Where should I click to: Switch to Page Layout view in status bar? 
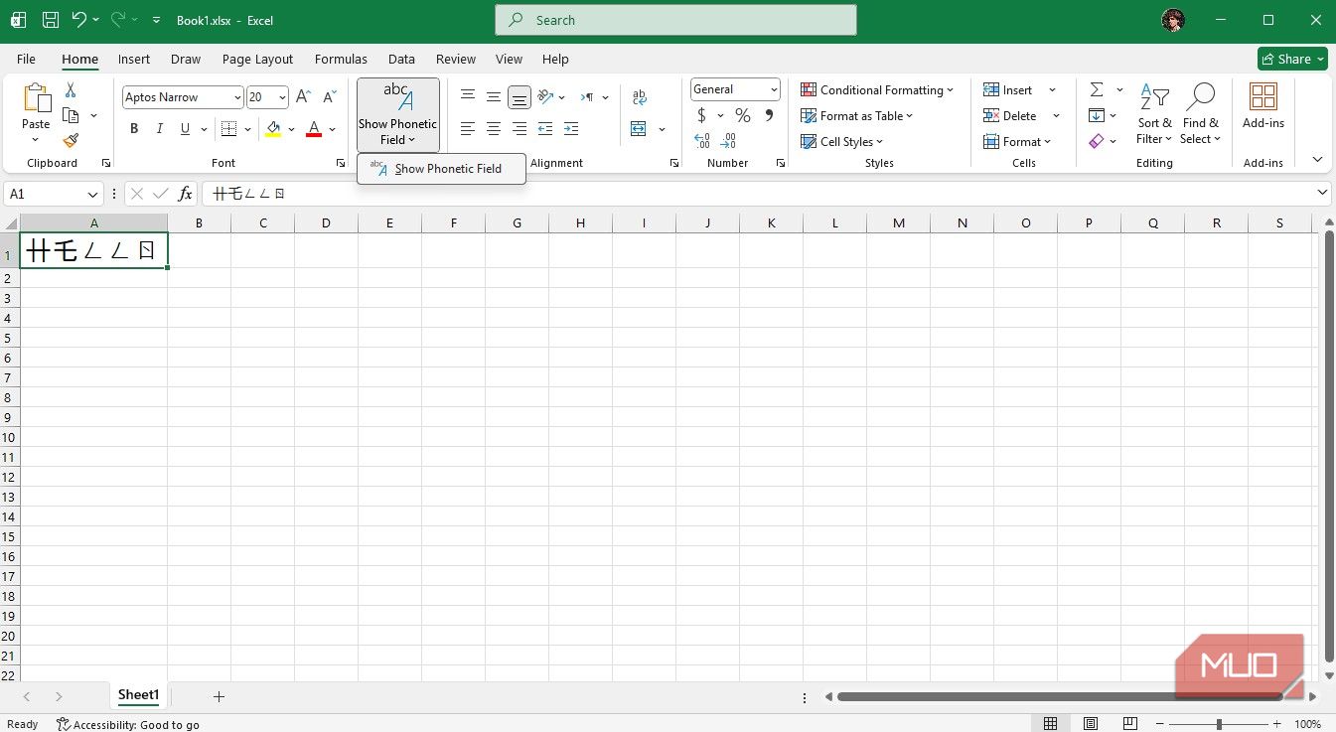tap(1091, 724)
